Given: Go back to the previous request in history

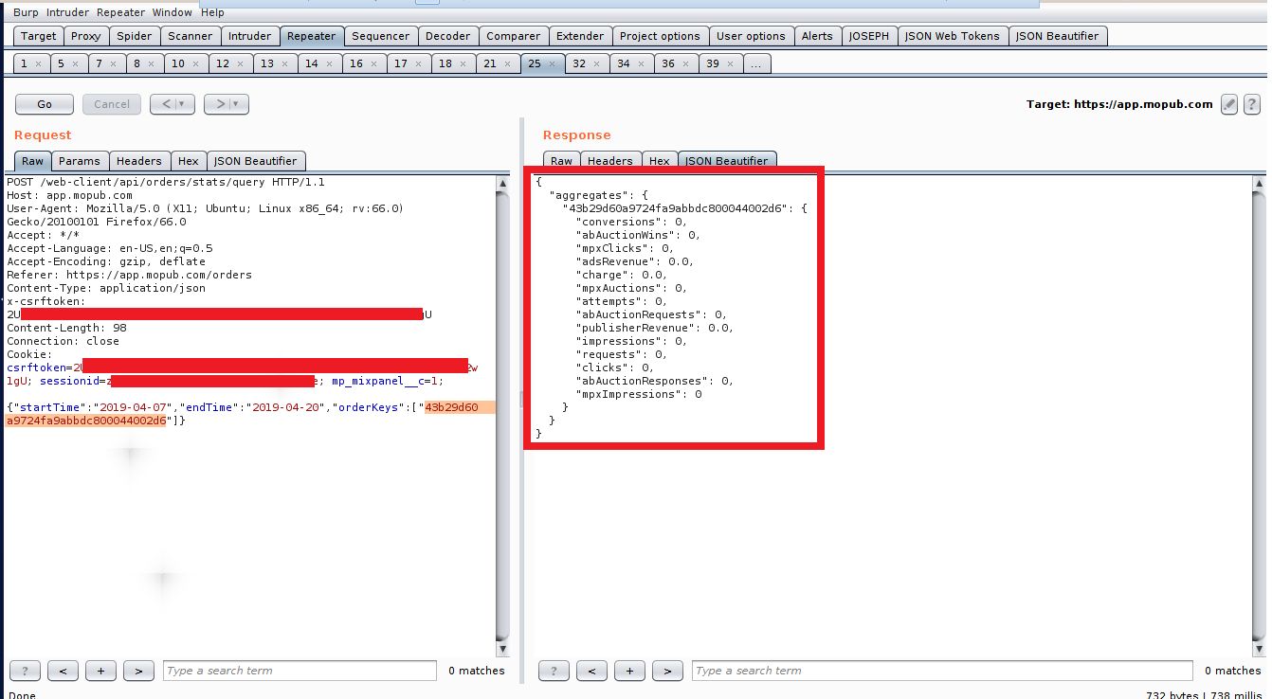Looking at the screenshot, I should (x=165, y=104).
